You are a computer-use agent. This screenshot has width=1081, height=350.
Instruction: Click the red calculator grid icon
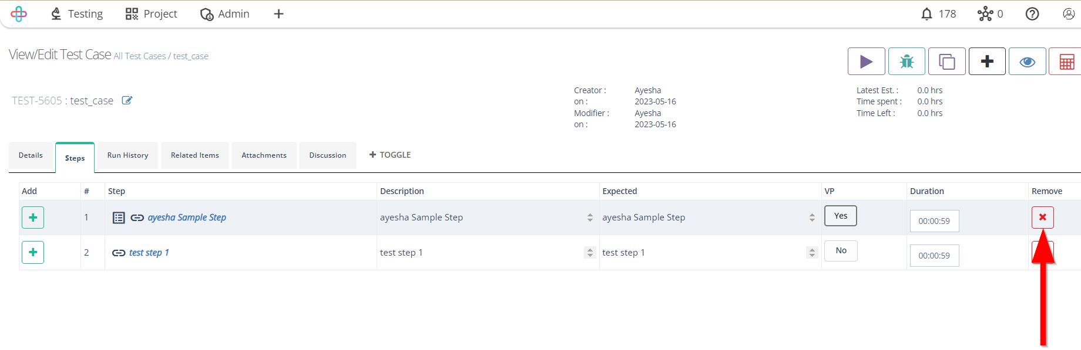click(x=1066, y=62)
